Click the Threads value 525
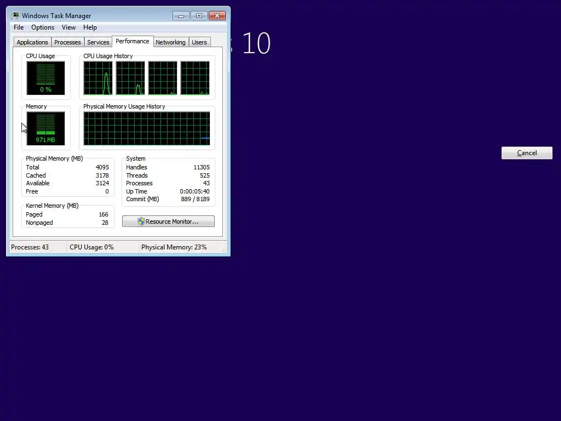 pos(205,175)
